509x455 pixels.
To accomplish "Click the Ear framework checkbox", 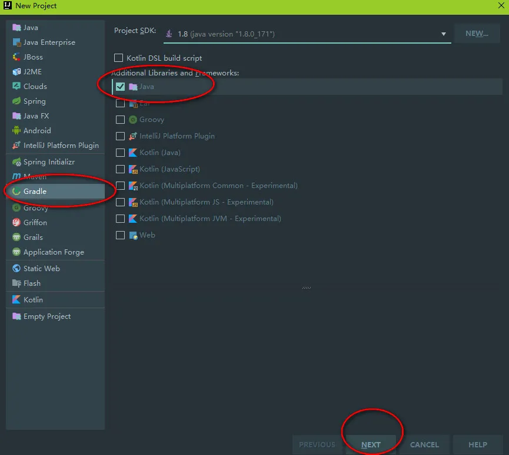I will point(120,103).
